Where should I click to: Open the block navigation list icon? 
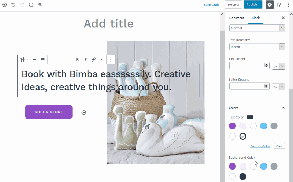pyautogui.click(x=40, y=5)
